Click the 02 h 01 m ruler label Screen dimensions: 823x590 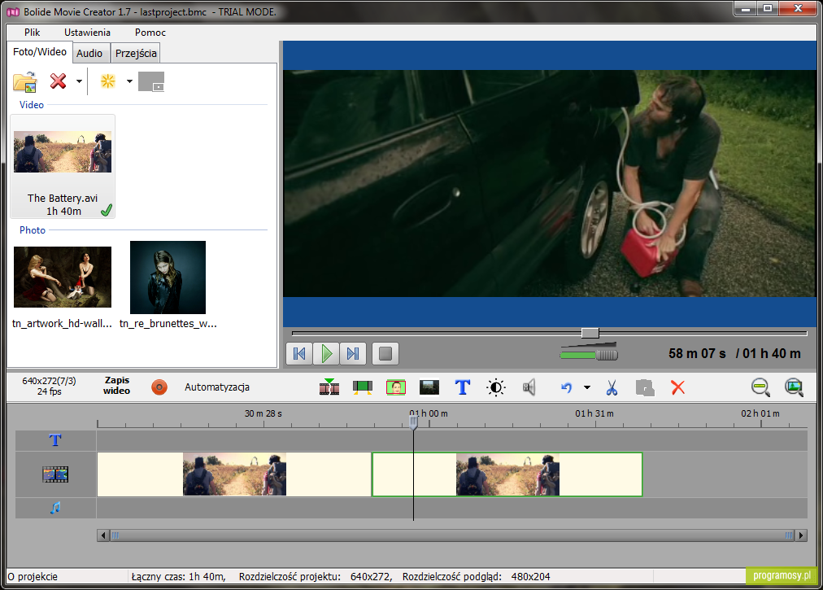tap(760, 413)
